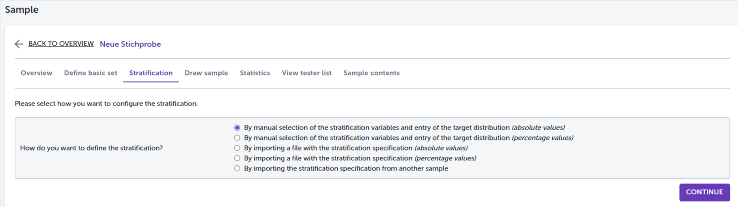738x207 pixels.
Task: Click the Sample page heading
Action: [21, 10]
